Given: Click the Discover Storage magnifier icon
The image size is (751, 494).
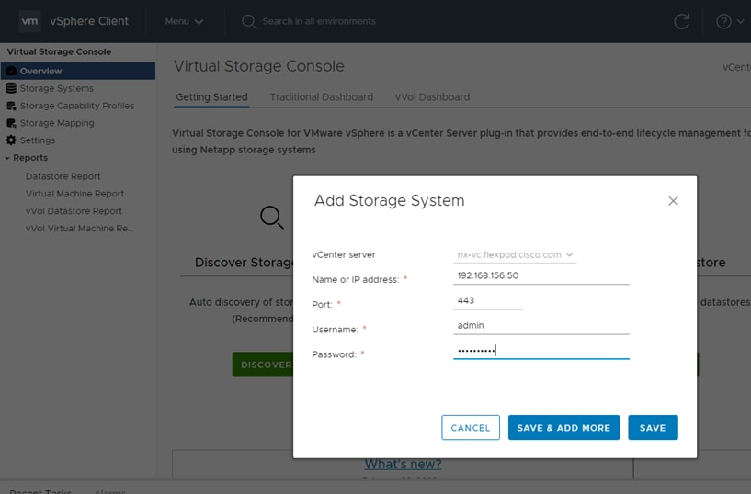Looking at the screenshot, I should tap(271, 218).
